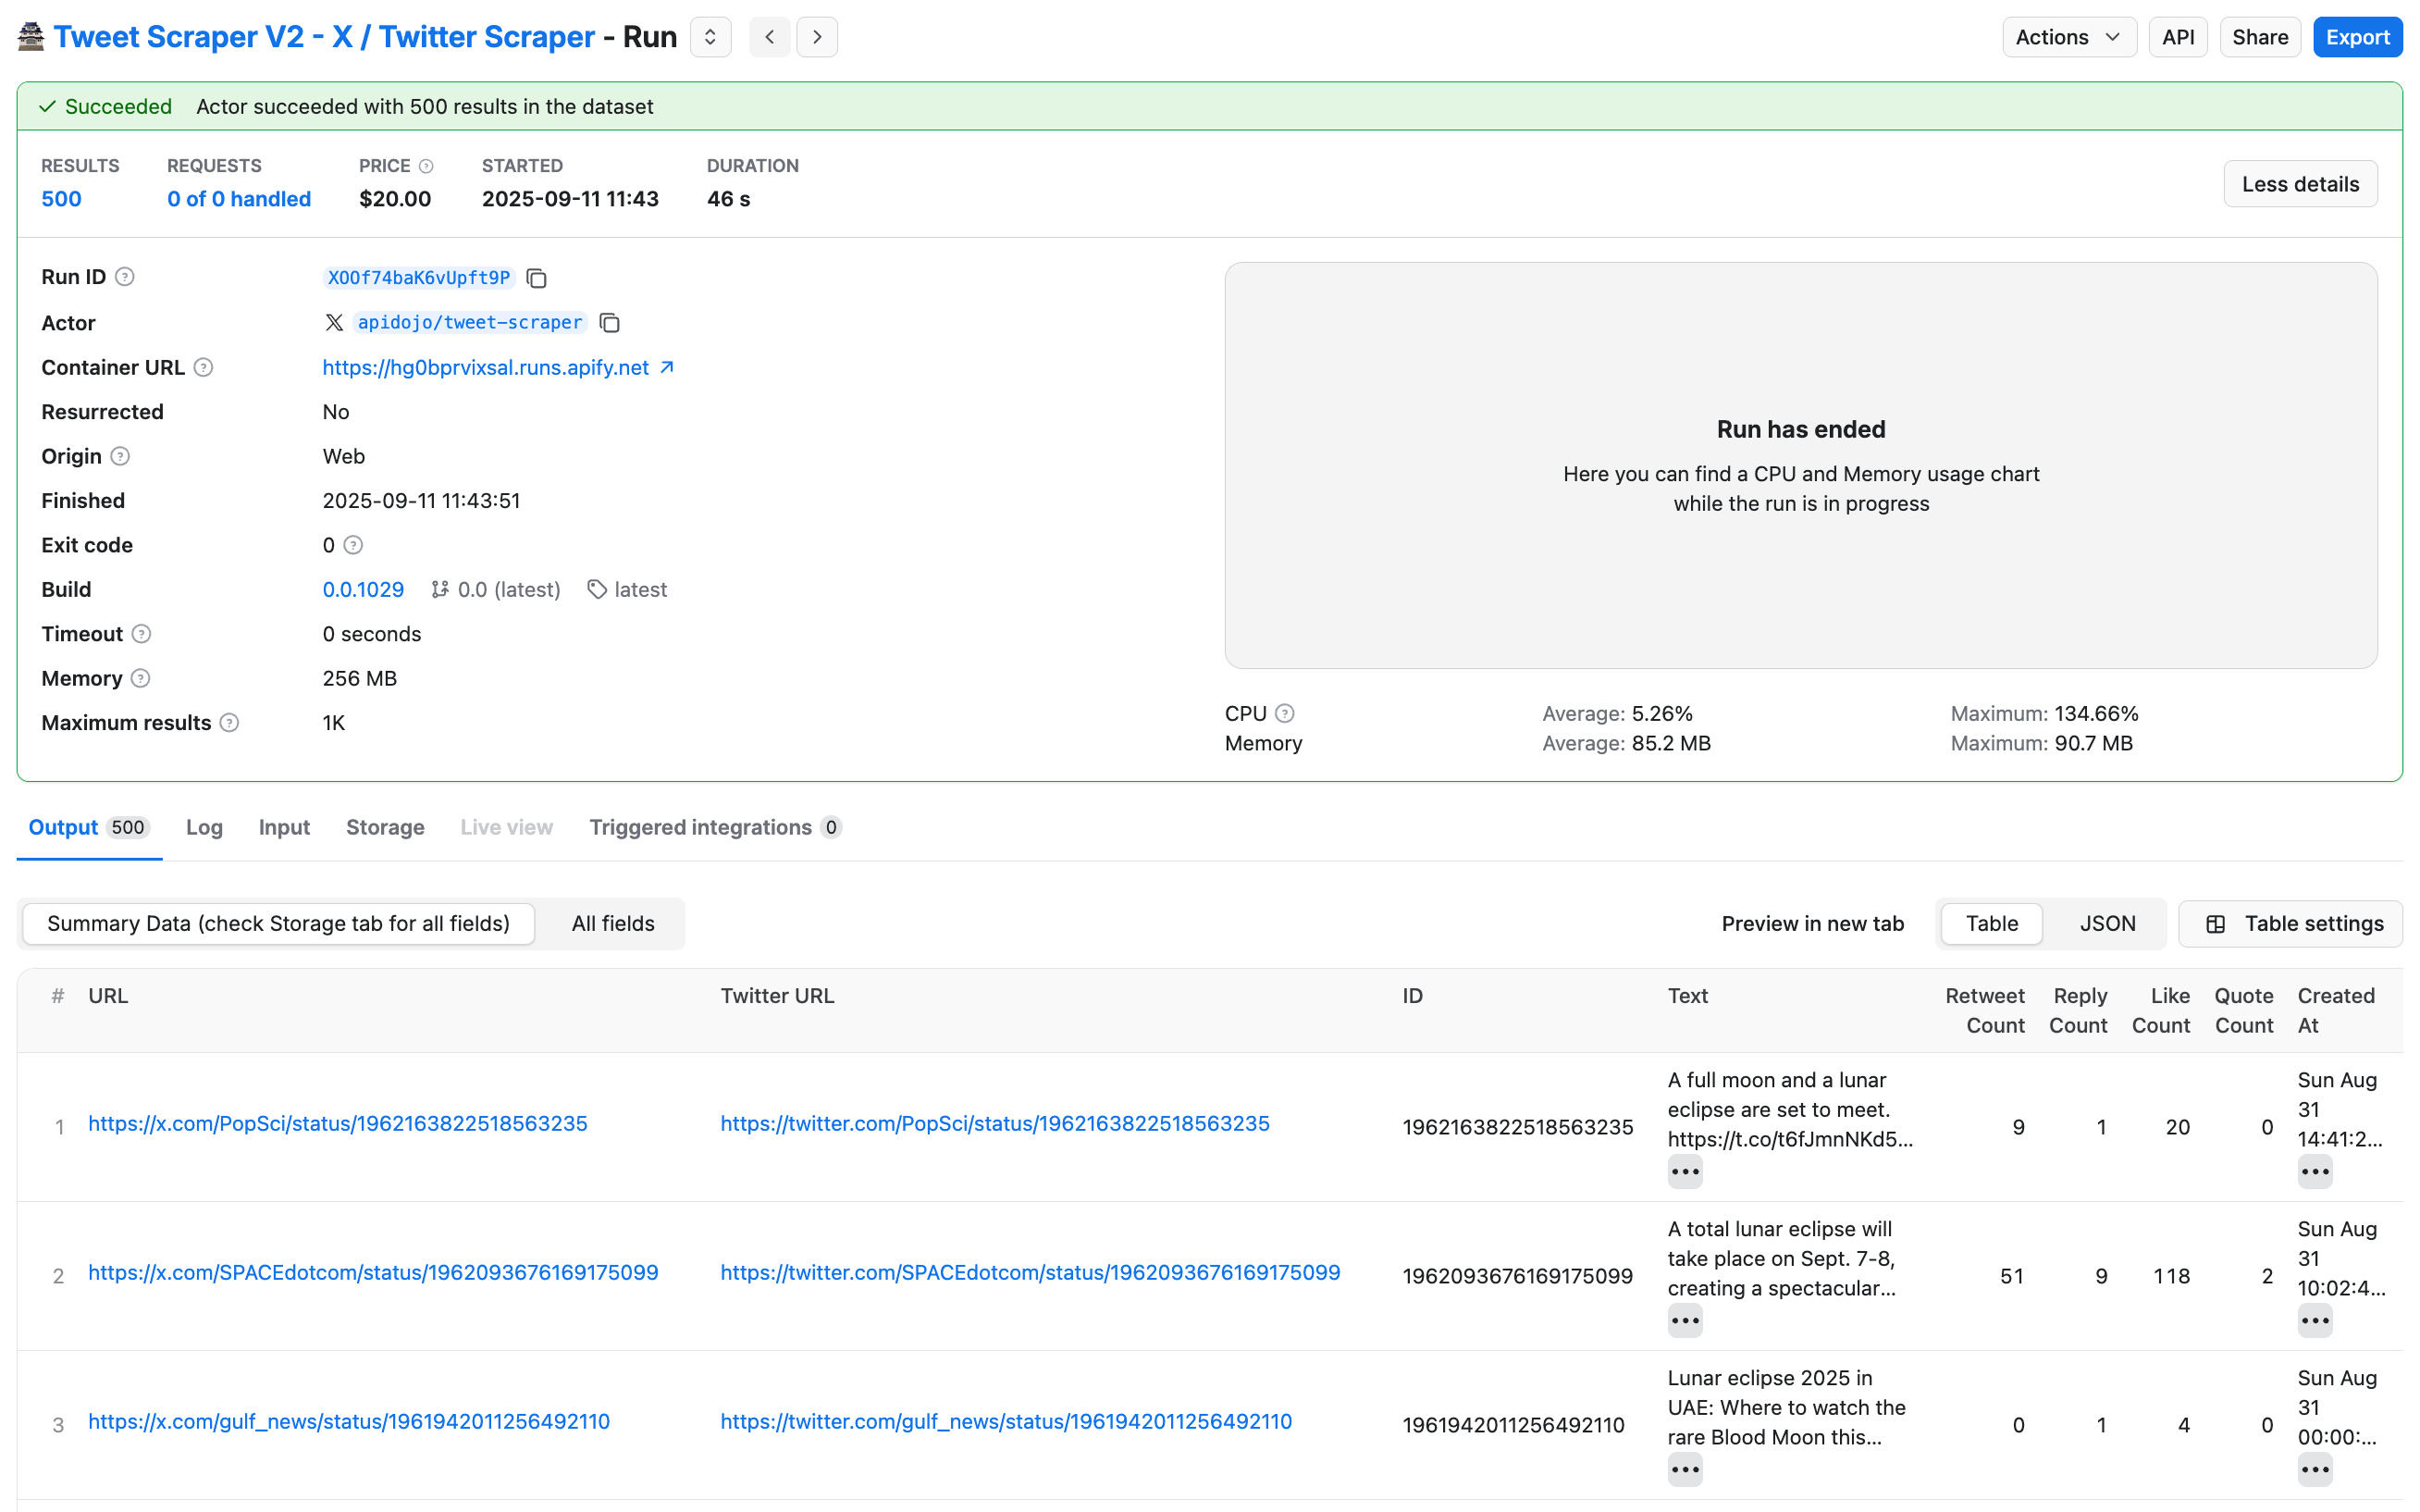The width and height of the screenshot is (2420, 1512).
Task: Open the Actions dropdown menu
Action: tap(2068, 37)
